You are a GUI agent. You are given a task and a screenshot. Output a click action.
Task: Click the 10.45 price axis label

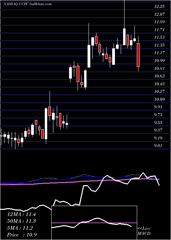click(x=159, y=84)
